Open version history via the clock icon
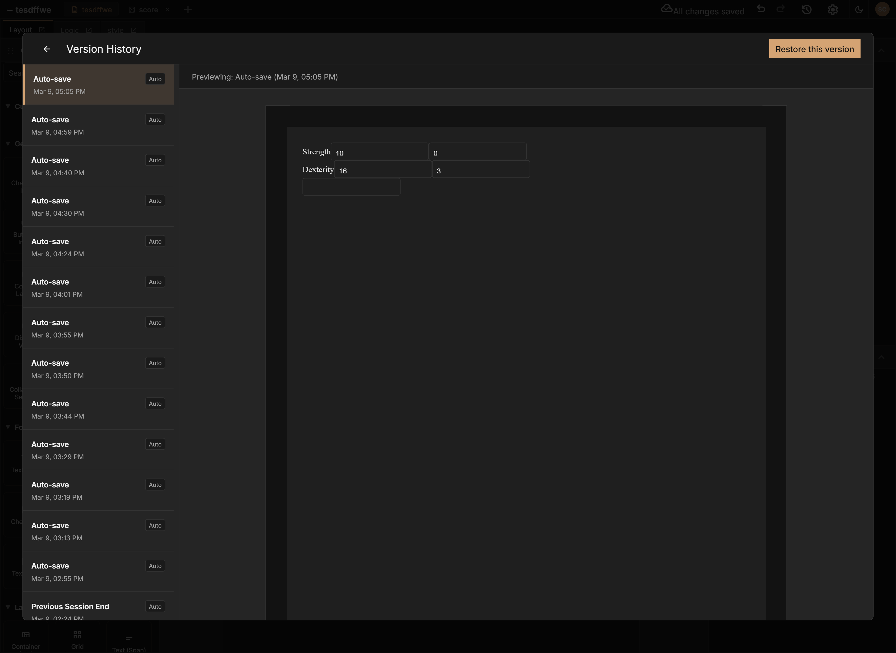Image resolution: width=896 pixels, height=653 pixels. [806, 9]
